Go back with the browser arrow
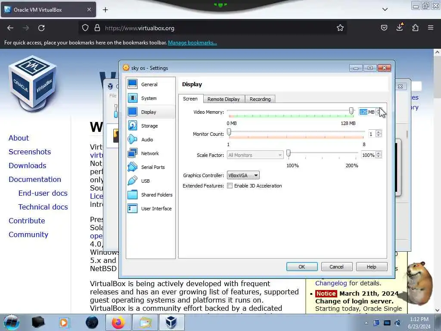 click(x=10, y=28)
